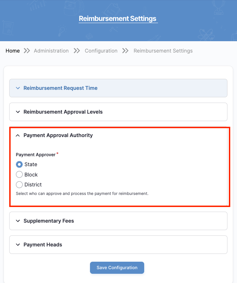Click the double-arrow separator after Configuration breadcrumb
Screen dimensions: 237x283
click(x=125, y=51)
